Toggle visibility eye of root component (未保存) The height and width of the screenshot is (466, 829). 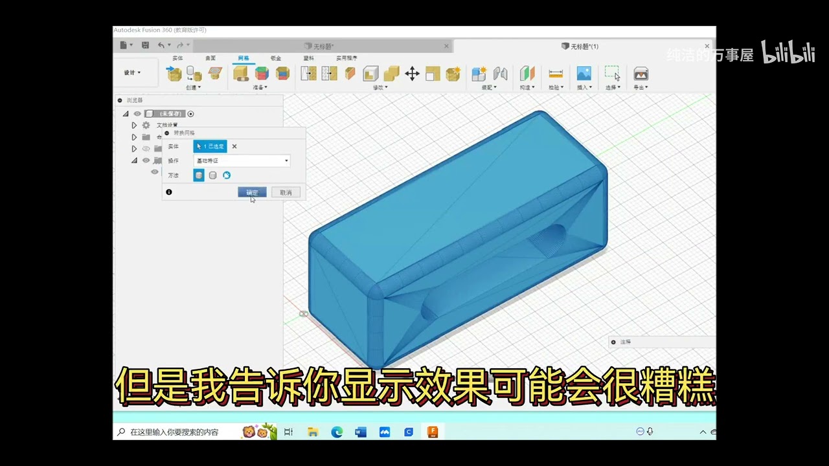pyautogui.click(x=137, y=114)
